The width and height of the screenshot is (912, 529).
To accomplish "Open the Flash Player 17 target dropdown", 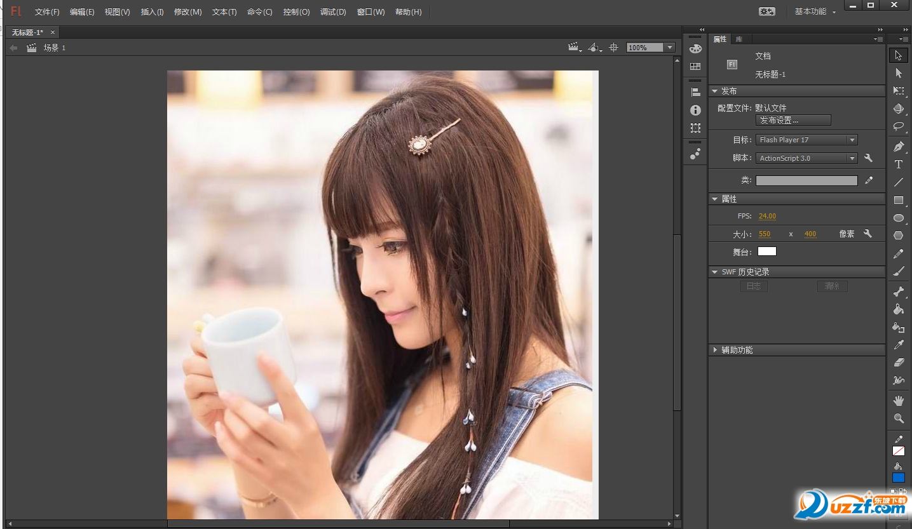I will click(x=806, y=140).
